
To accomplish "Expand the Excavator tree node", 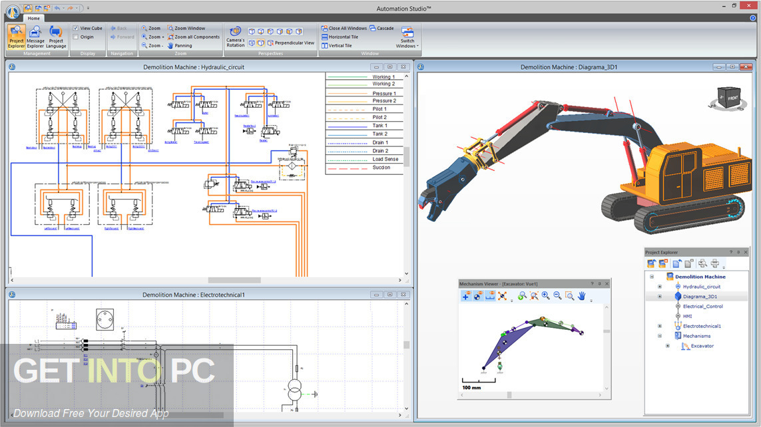I will 667,346.
